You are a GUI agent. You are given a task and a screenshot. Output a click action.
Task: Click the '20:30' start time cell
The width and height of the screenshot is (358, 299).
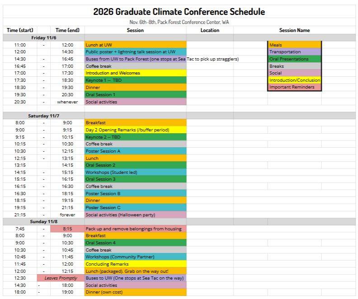pos(20,102)
